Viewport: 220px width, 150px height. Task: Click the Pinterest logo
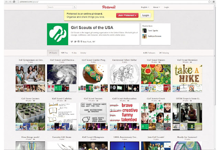(109, 7)
